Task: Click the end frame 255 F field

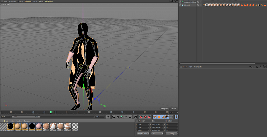Action: click(100, 117)
